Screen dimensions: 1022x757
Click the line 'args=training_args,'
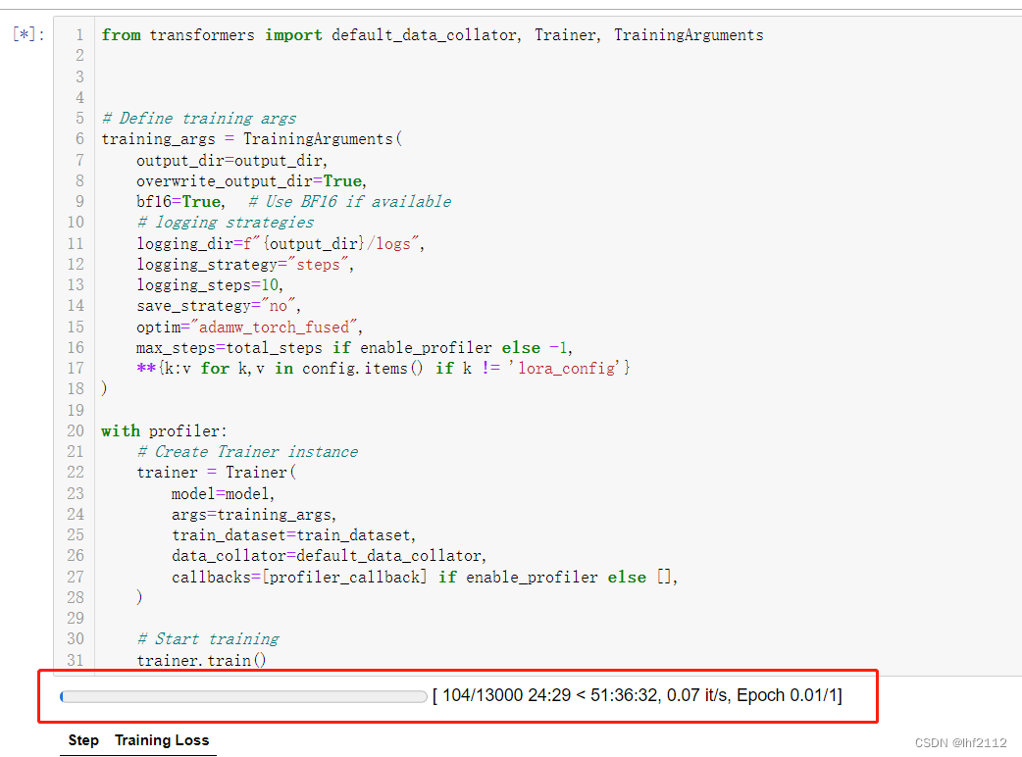pyautogui.click(x=254, y=515)
